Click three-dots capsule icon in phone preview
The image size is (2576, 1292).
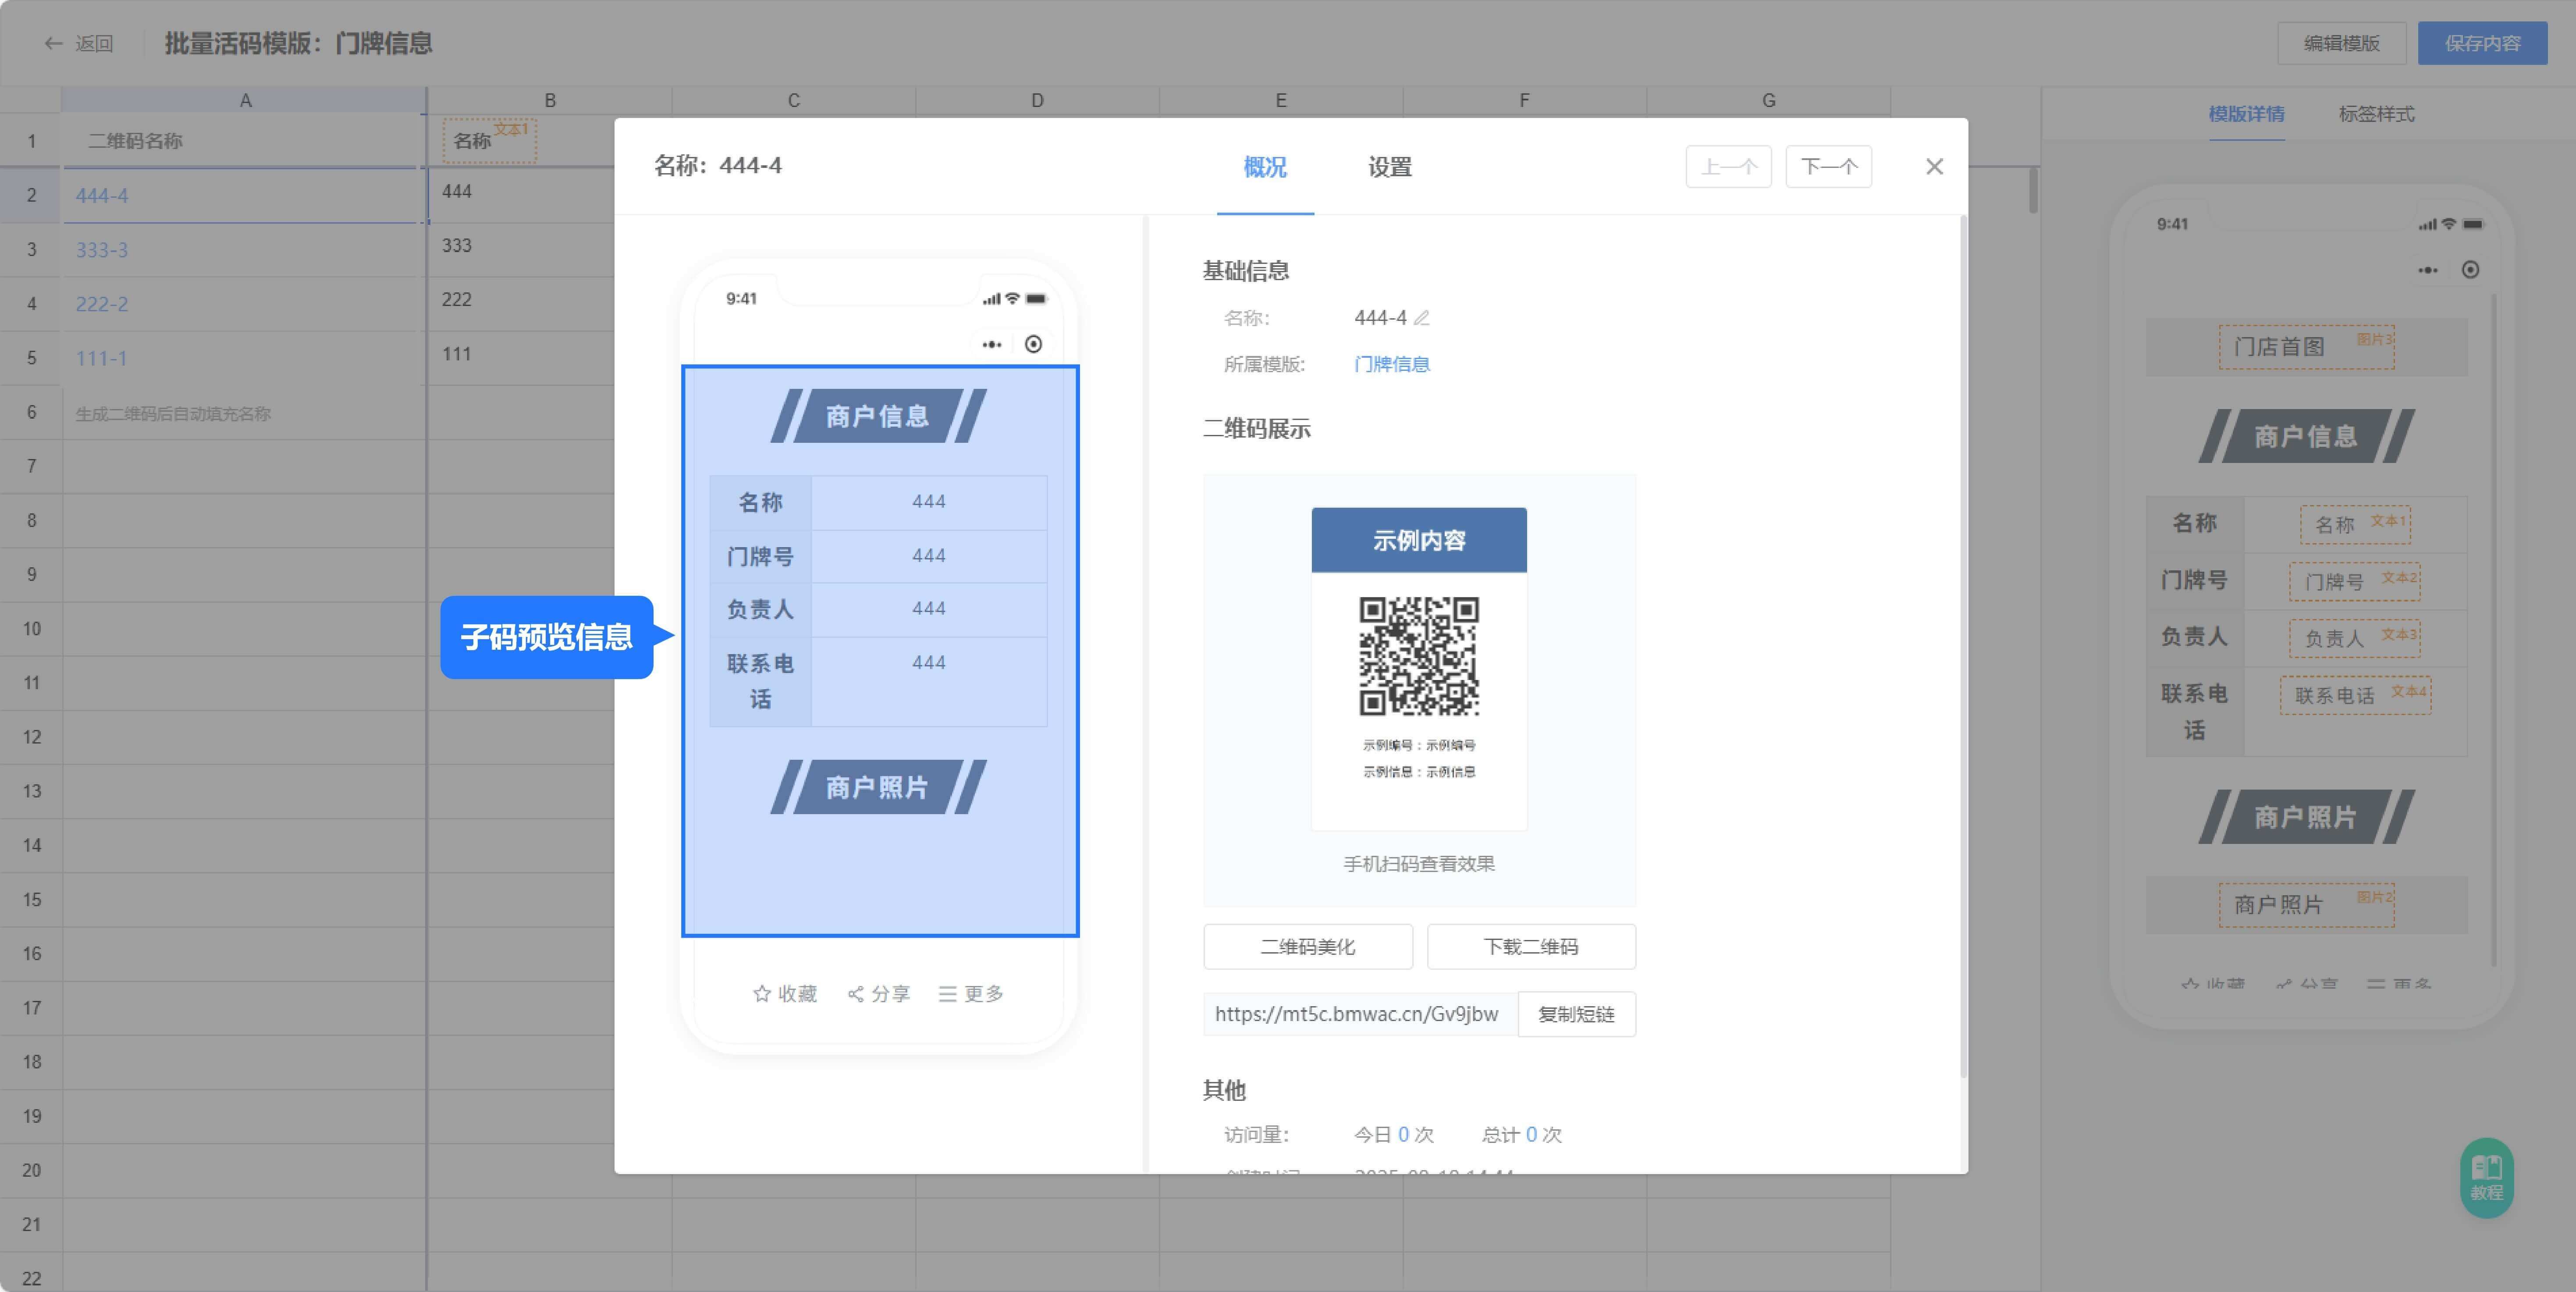(x=991, y=344)
